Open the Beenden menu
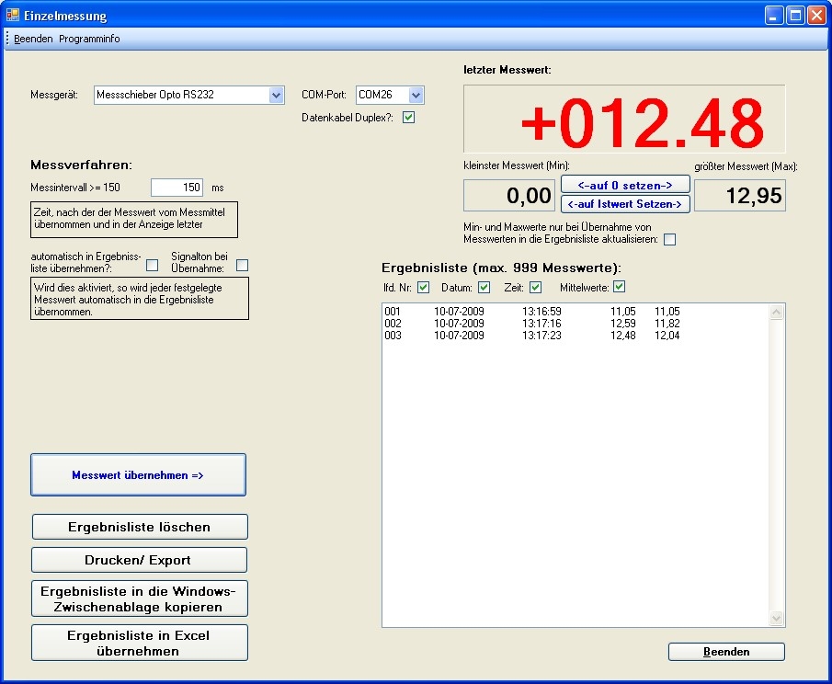The height and width of the screenshot is (684, 832). pyautogui.click(x=33, y=39)
